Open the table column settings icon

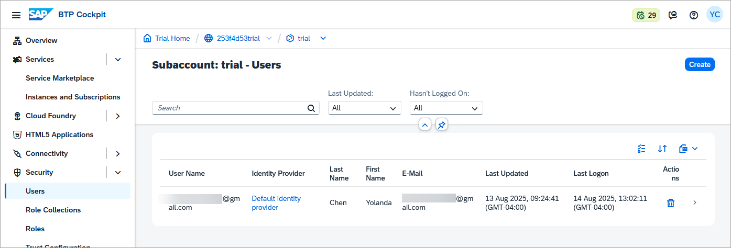pos(641,149)
